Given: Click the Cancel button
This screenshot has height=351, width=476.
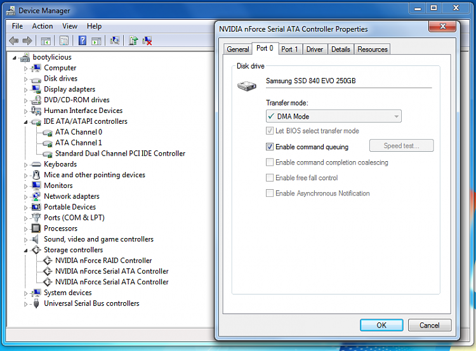Looking at the screenshot, I should (x=430, y=325).
